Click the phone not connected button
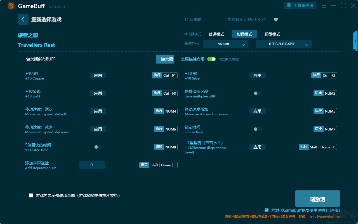 tap(300, 6)
